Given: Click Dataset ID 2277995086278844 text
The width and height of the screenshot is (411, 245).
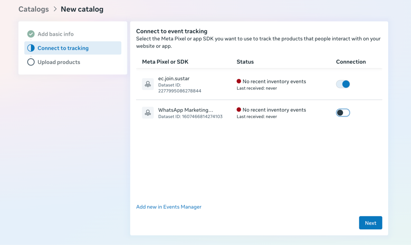Looking at the screenshot, I should (x=179, y=88).
